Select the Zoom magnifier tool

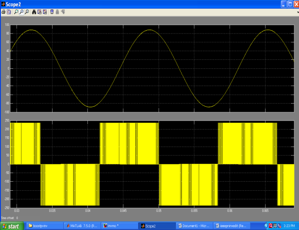16,11
